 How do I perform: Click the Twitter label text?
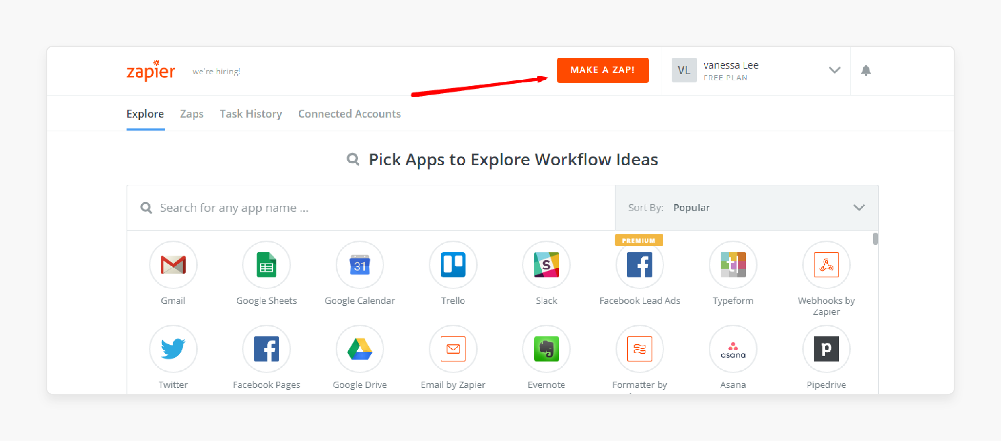(173, 385)
